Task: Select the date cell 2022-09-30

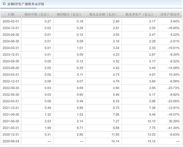Action: (11, 88)
